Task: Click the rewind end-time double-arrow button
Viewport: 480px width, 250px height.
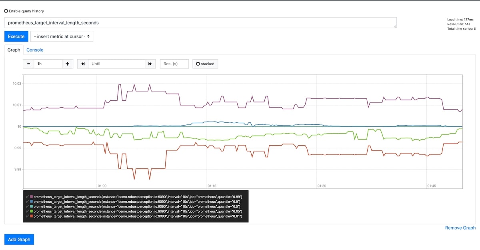Action: [x=83, y=64]
